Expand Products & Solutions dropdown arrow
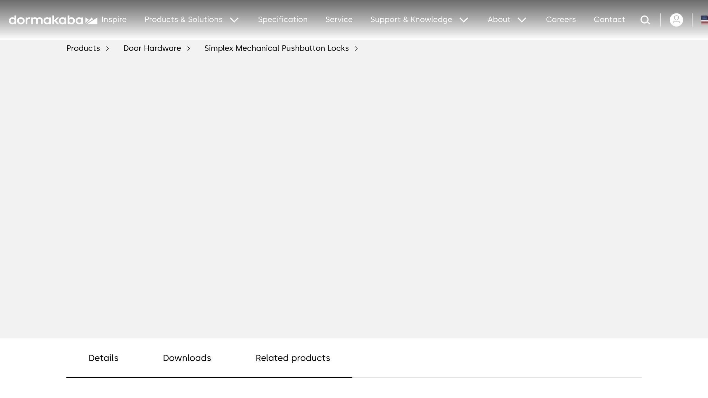 (x=234, y=20)
